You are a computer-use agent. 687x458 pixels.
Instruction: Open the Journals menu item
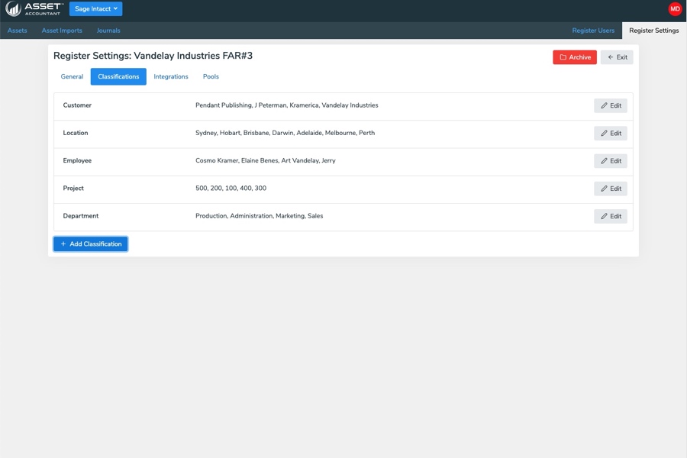[x=108, y=31]
